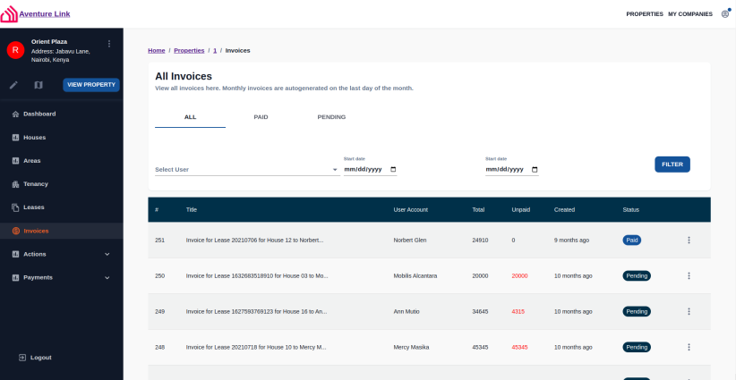Follow the Home breadcrumb link
Screen dimensions: 736x380
(157, 51)
